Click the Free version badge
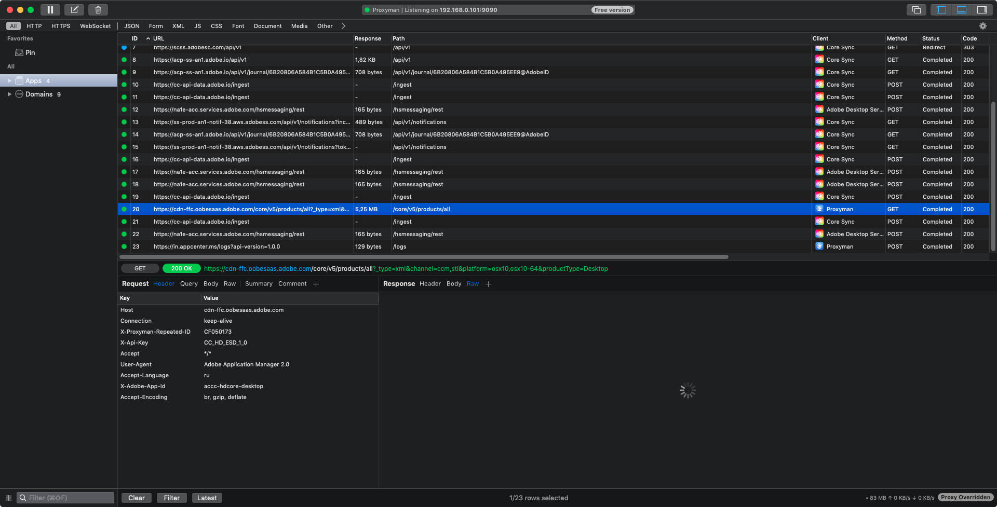 point(612,10)
